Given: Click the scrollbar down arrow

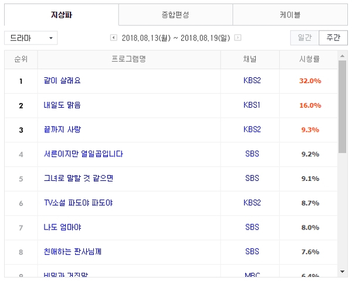Looking at the screenshot, I should click(x=342, y=272).
